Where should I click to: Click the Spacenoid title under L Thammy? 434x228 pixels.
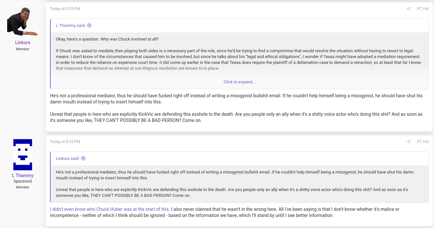[x=23, y=181]
